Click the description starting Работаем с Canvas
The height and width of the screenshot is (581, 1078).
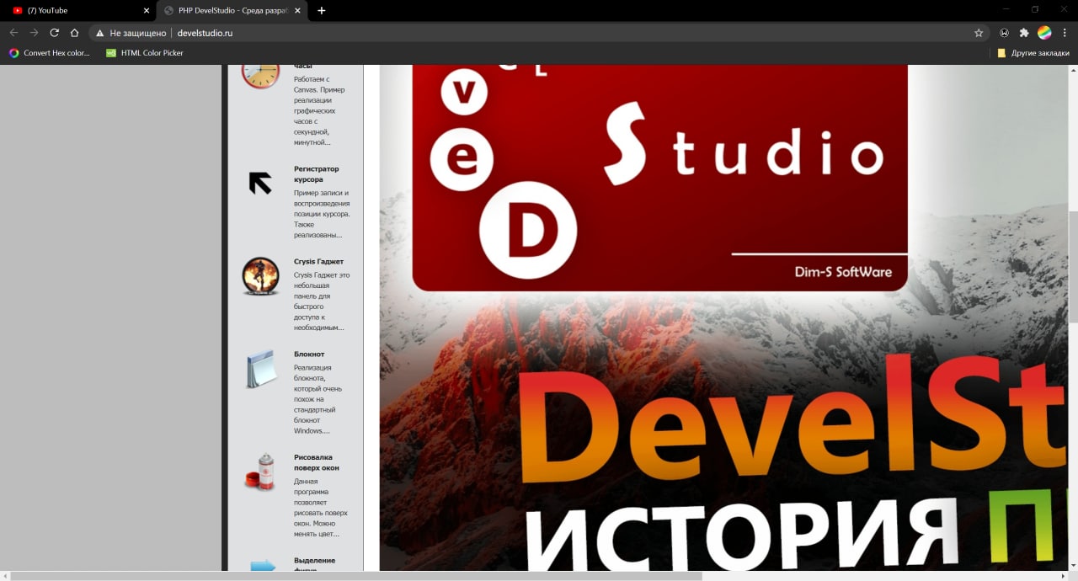click(x=319, y=110)
